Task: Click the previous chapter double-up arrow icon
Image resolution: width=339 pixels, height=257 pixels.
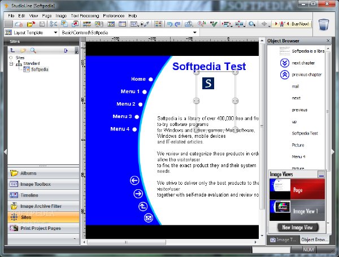Action: (x=285, y=75)
